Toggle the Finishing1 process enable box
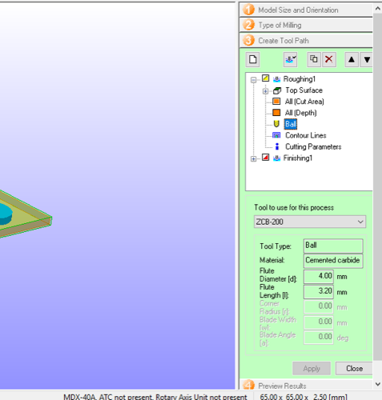 point(265,158)
